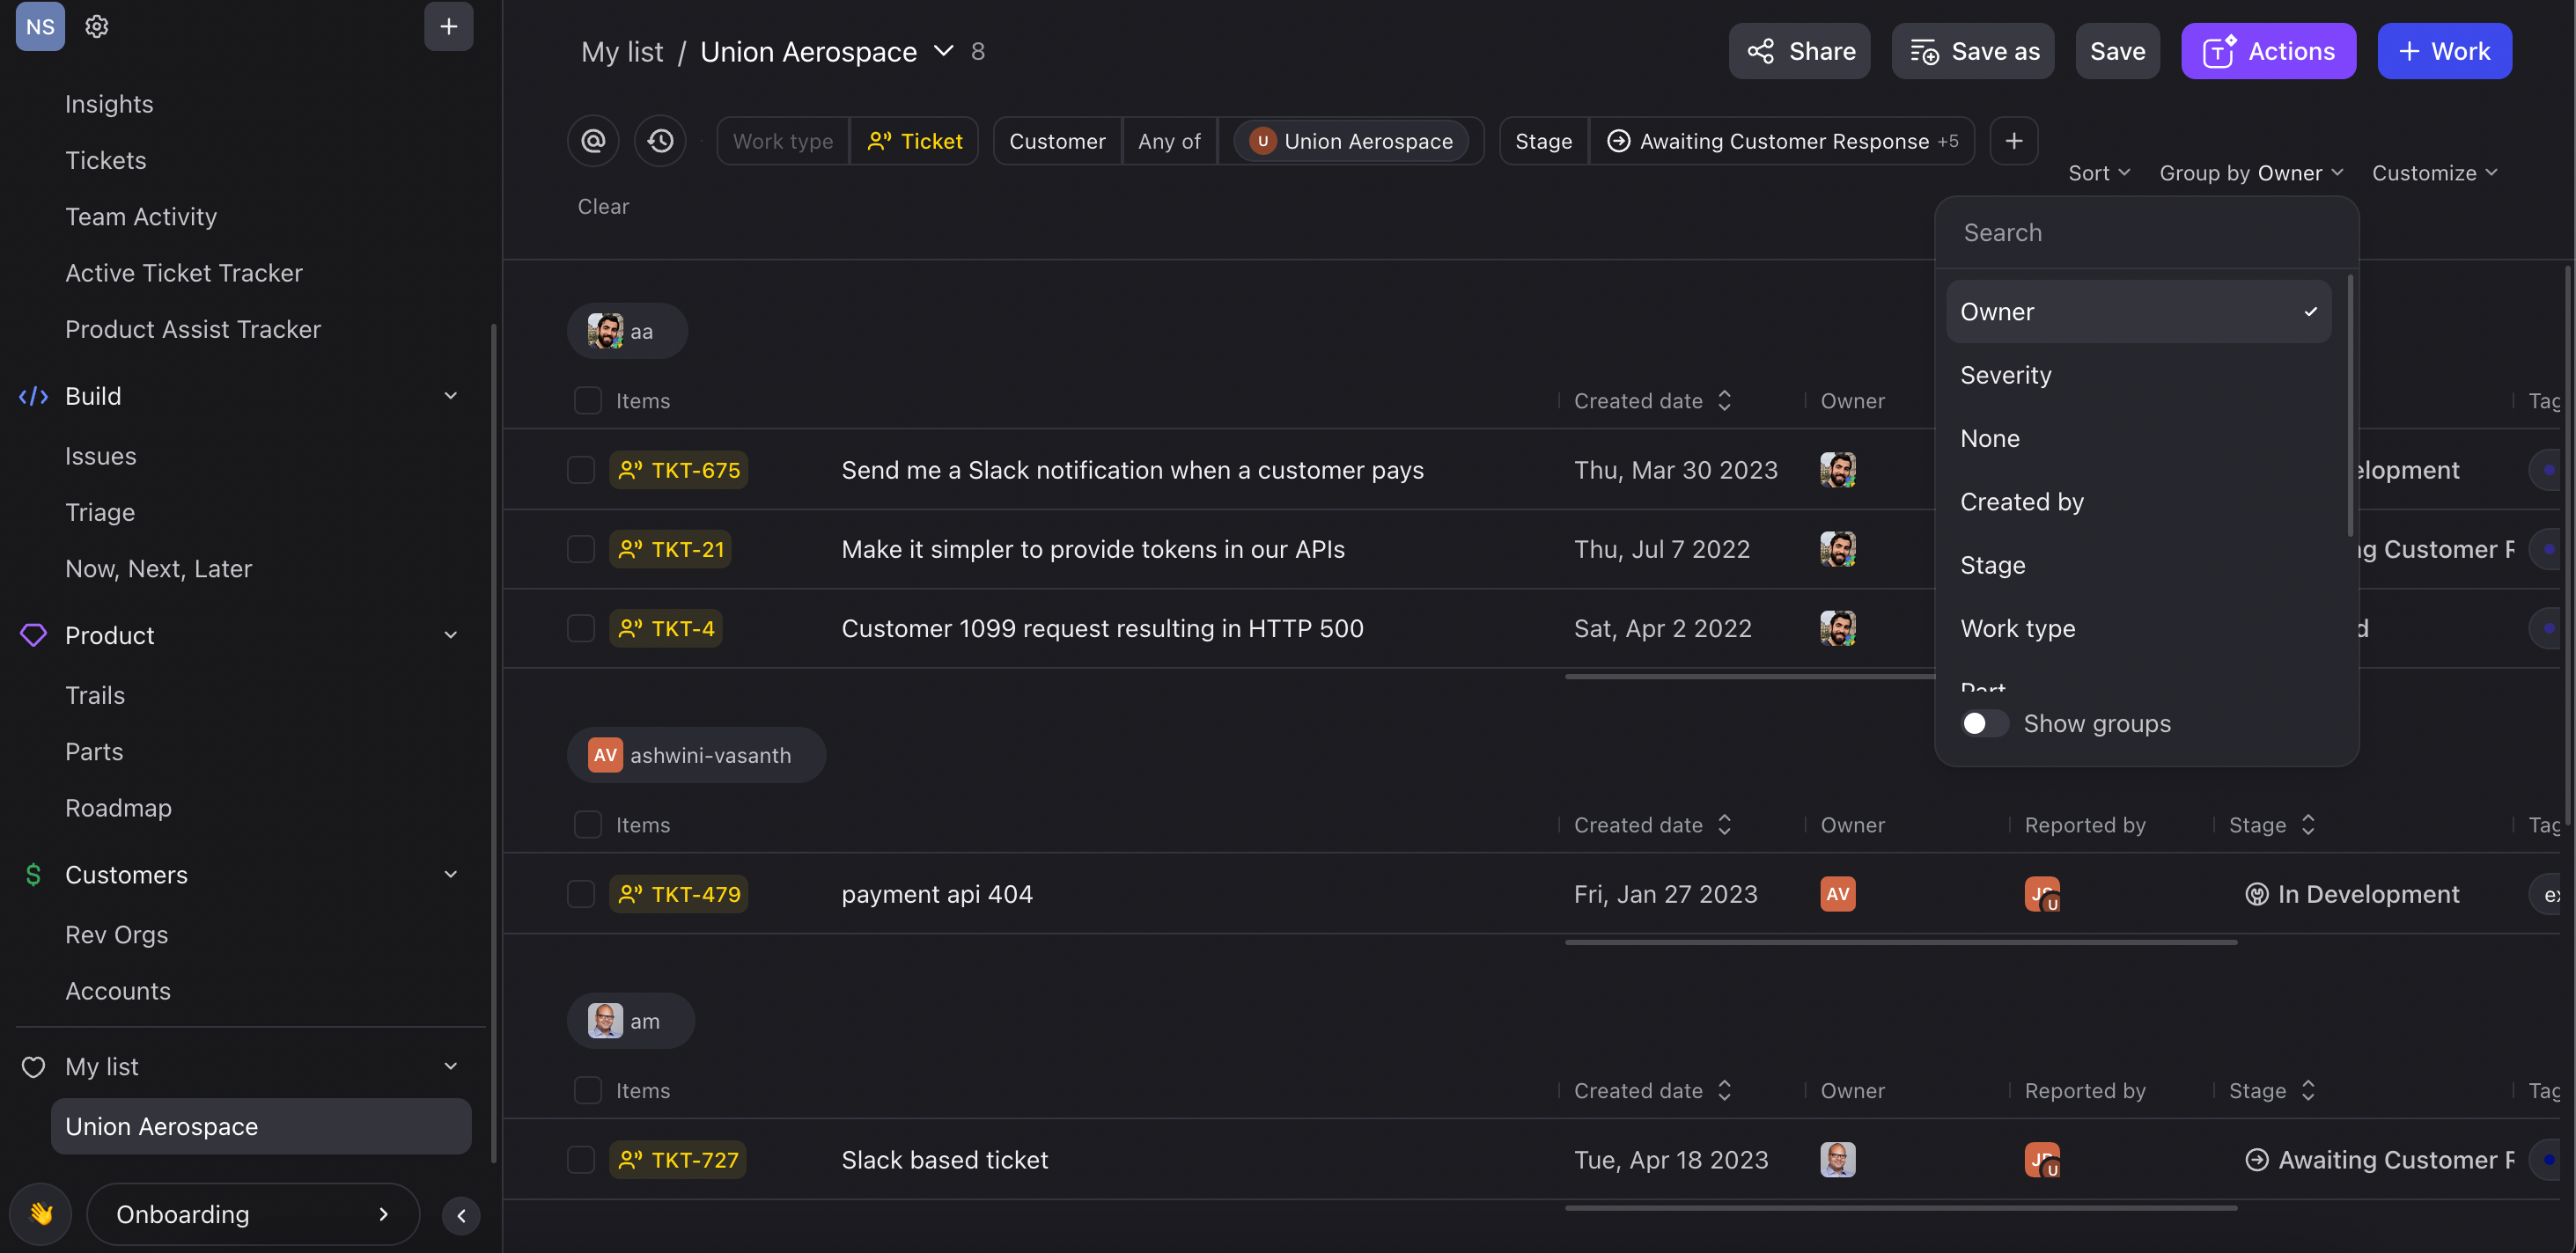Collapse the sidebar with the arrow icon
This screenshot has width=2576, height=1253.
[x=461, y=1215]
